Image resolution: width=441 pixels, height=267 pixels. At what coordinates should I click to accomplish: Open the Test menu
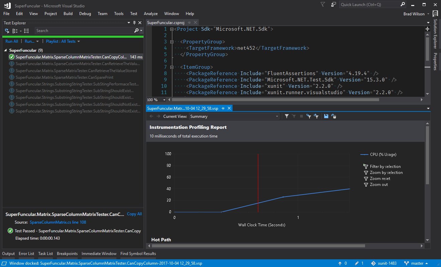(134, 14)
